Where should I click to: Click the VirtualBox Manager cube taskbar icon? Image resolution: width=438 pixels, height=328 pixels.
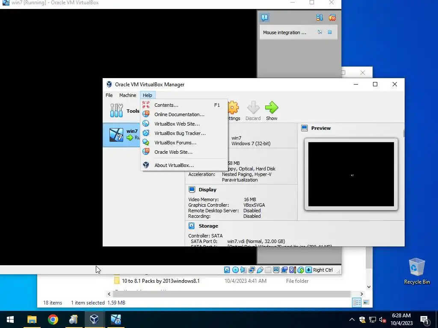pyautogui.click(x=94, y=319)
